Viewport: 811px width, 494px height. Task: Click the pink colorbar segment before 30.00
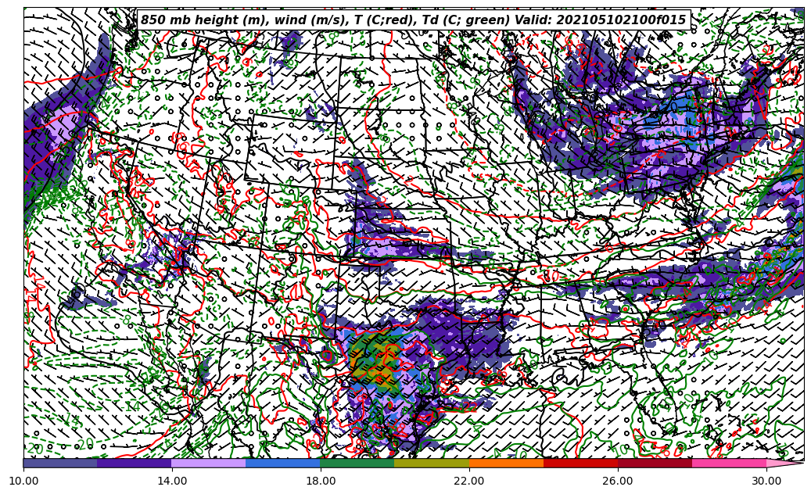[729, 464]
